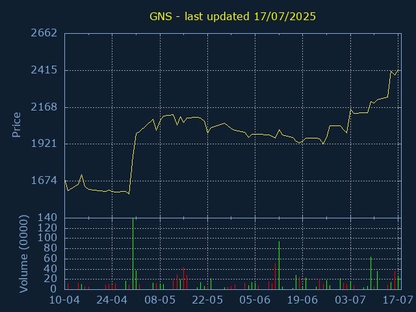The image size is (416, 312).
Task: Click the tallest green volume bar reaching 140
Action: coord(133,253)
